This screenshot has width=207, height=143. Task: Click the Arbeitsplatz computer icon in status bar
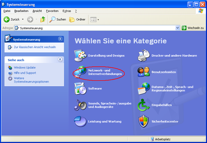[x=152, y=139]
